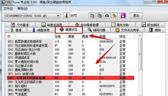The width and height of the screenshot is (168, 96).
Task: Select row (0C) 通电周期计数
Action: [x=71, y=70]
